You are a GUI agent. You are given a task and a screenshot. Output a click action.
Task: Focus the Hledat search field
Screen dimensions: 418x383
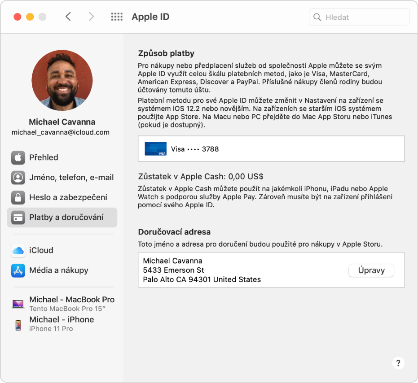point(359,17)
